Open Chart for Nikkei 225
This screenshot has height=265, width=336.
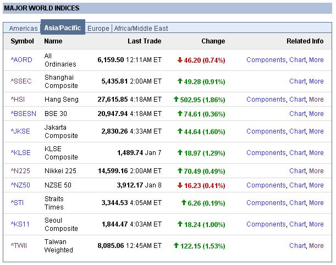(x=298, y=171)
